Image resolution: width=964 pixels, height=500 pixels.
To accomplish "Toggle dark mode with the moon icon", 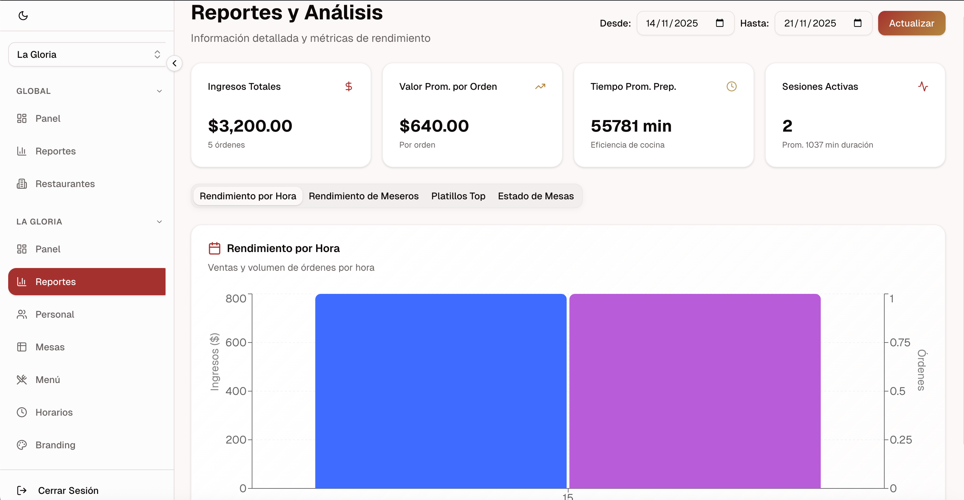I will [24, 16].
